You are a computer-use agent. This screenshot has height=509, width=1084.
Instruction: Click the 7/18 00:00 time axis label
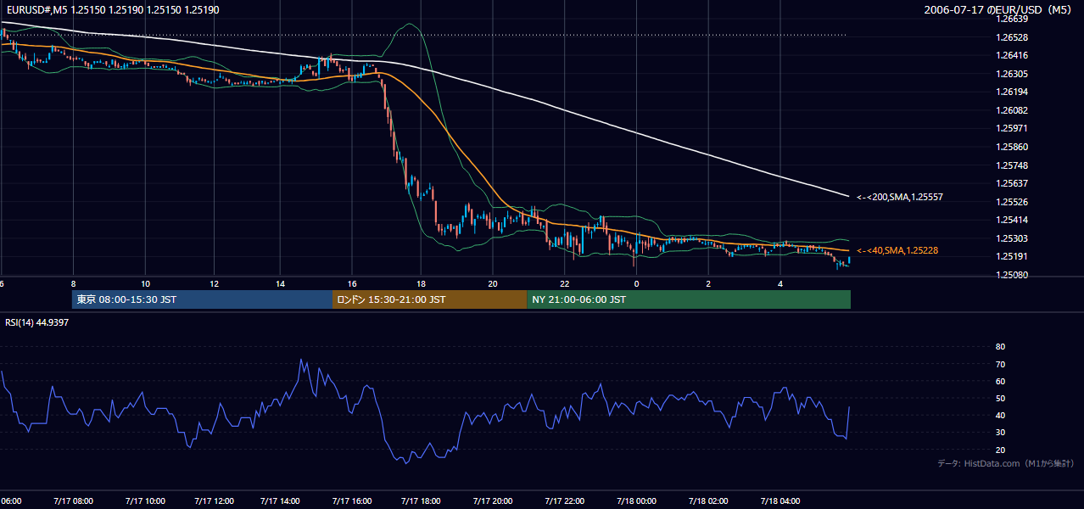coord(636,501)
